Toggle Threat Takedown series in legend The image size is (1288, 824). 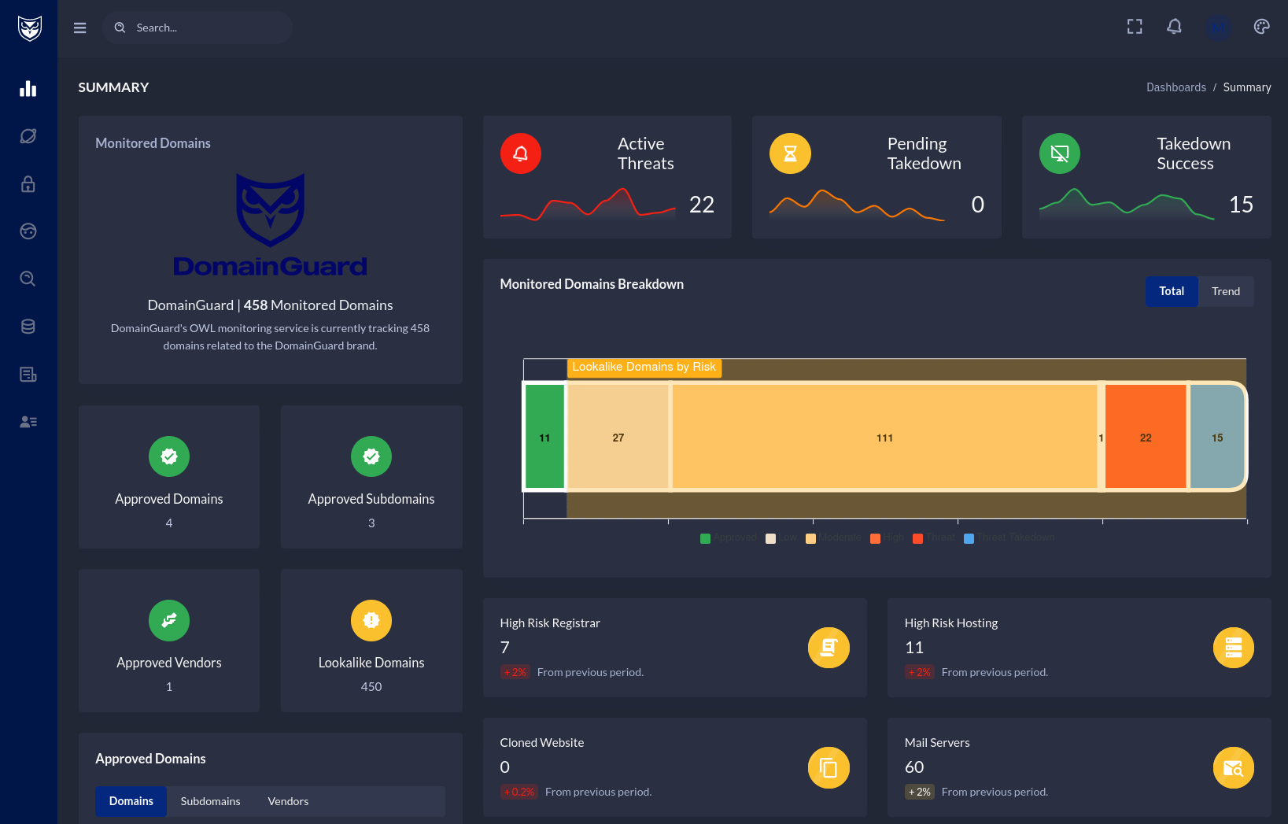[x=1009, y=538]
